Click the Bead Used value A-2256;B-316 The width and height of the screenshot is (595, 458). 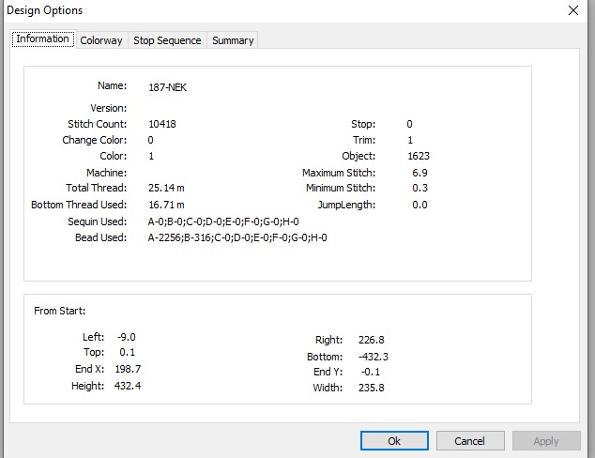coord(237,238)
